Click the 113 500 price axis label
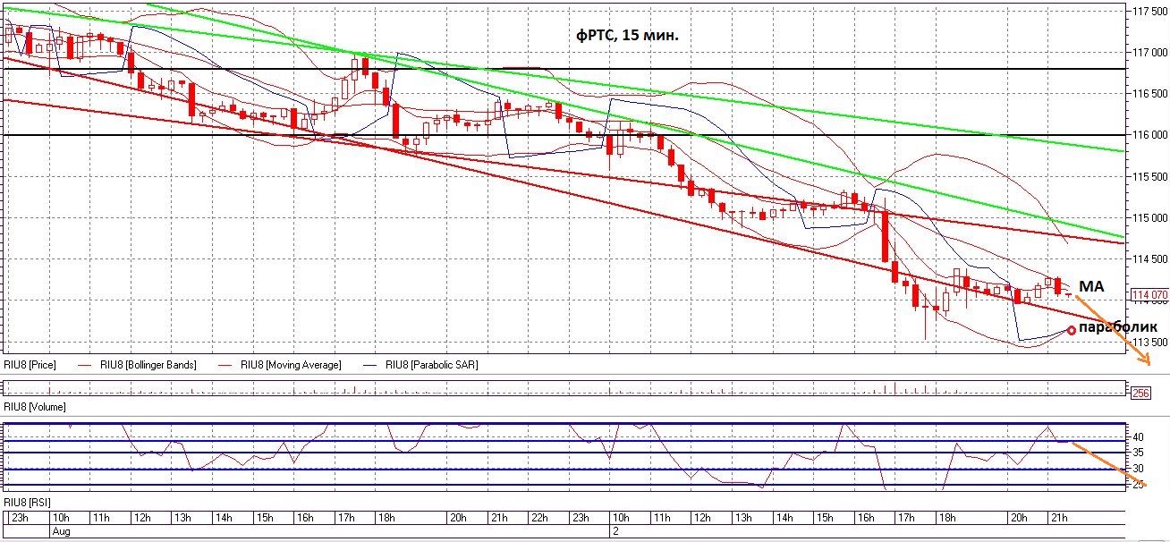The image size is (1170, 542). tap(1149, 342)
